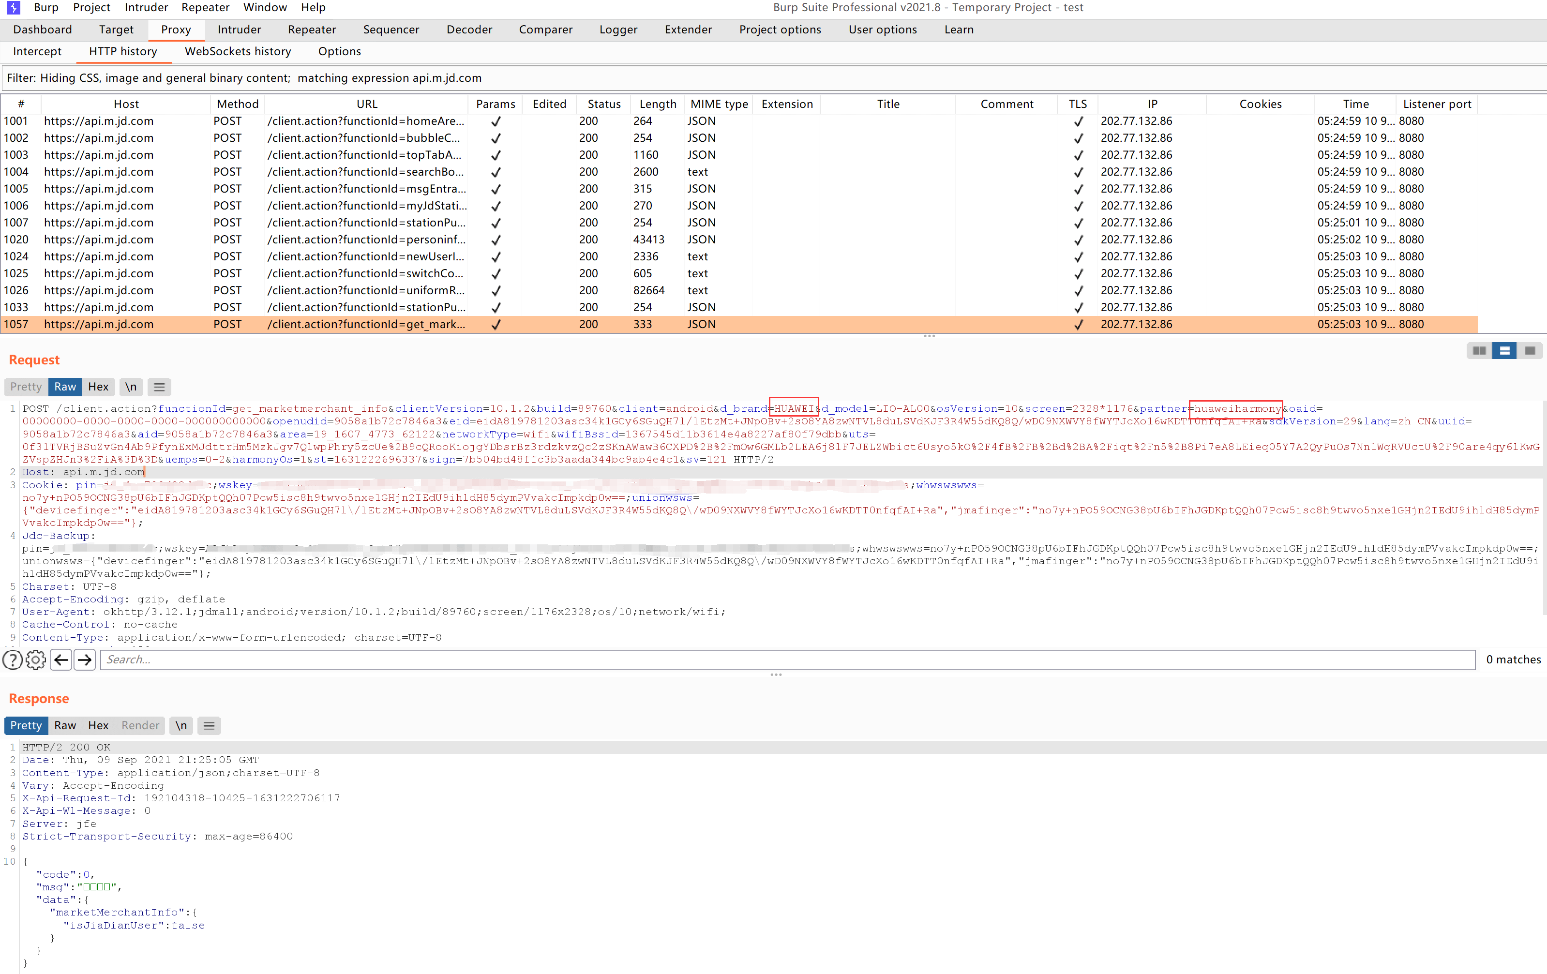1547x974 pixels.
Task: Open the Project options tab
Action: tap(780, 30)
